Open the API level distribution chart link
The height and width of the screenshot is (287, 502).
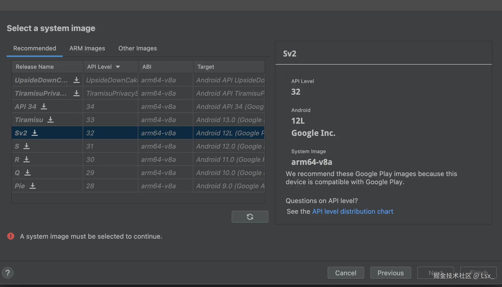pos(353,211)
